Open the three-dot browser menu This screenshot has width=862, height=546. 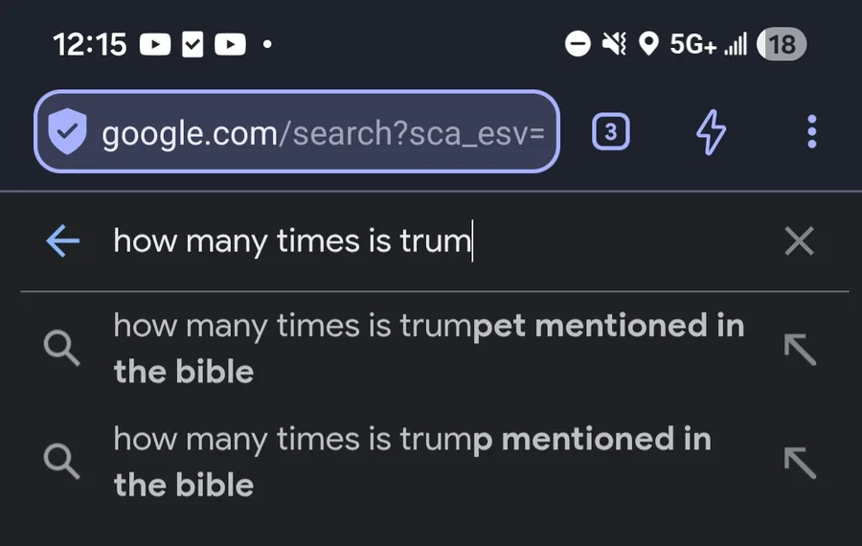click(x=811, y=132)
